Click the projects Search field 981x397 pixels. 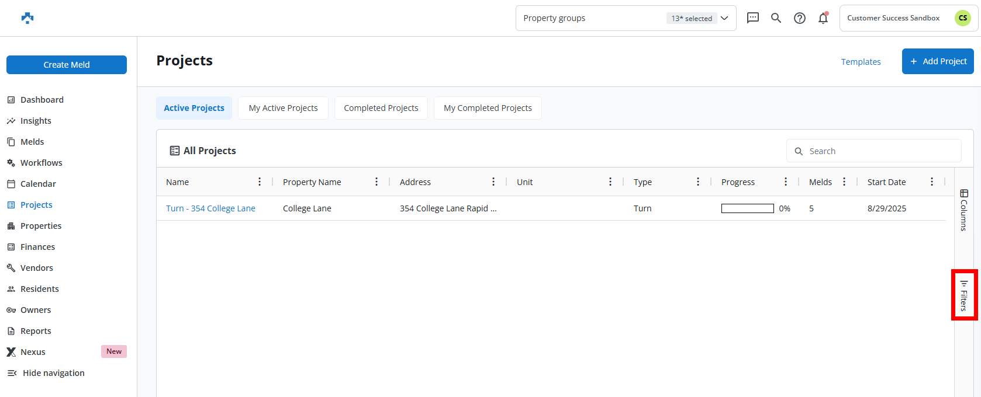coord(880,151)
